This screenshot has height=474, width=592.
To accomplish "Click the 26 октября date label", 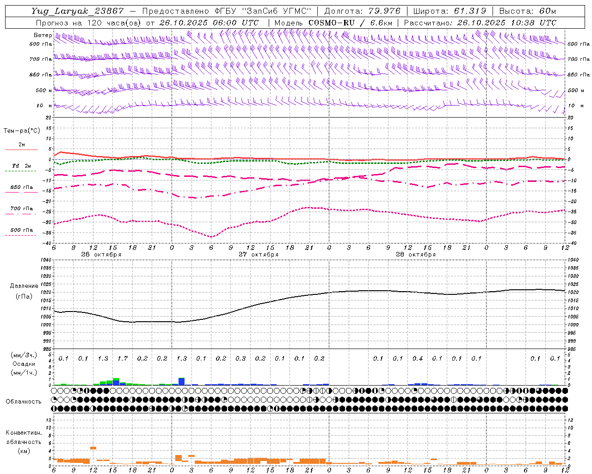I will 101,255.
